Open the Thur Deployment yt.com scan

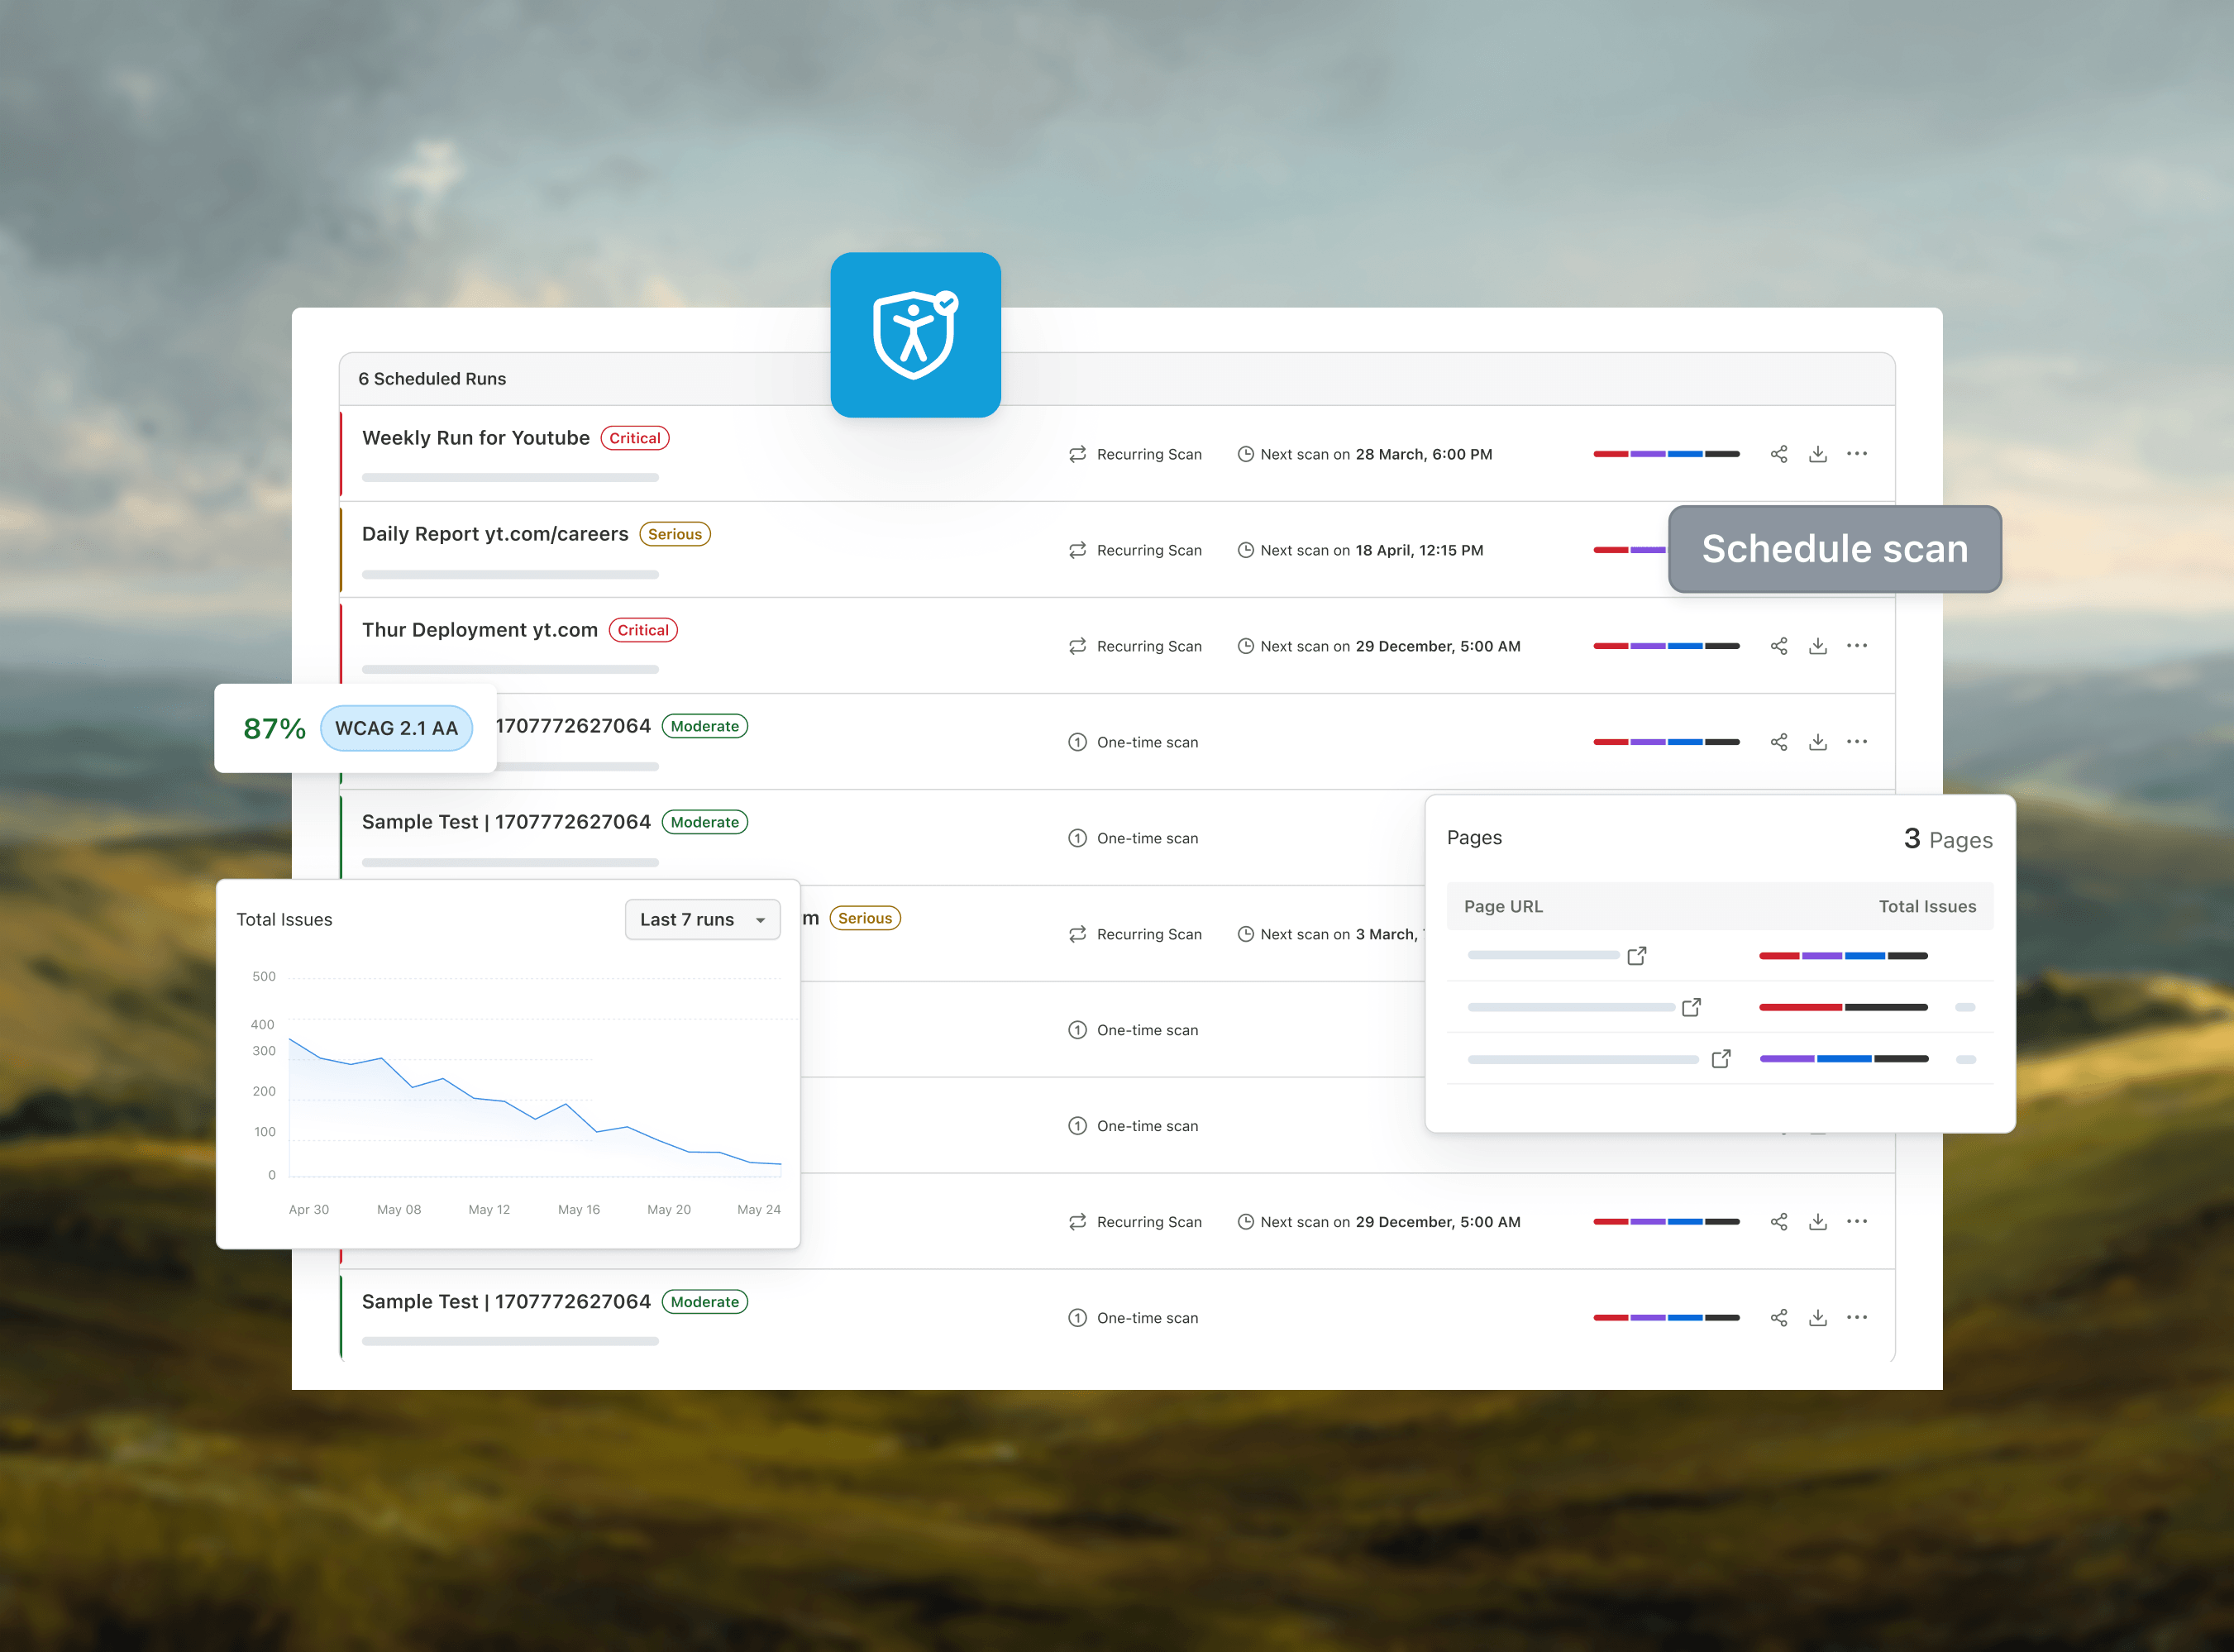click(x=480, y=630)
